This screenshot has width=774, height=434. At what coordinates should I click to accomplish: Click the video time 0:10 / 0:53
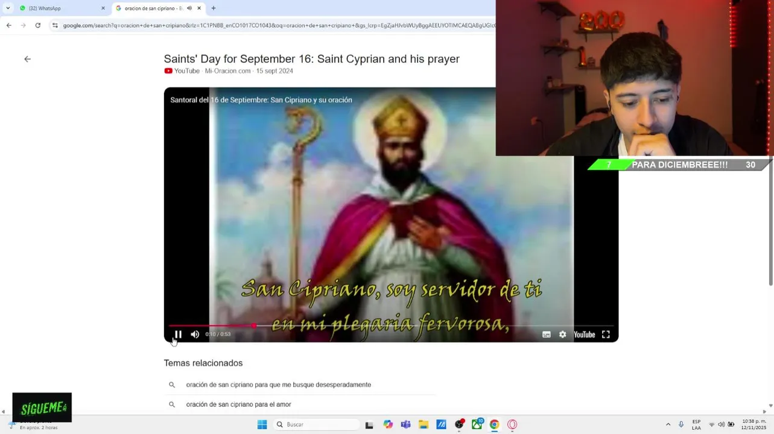(x=218, y=334)
